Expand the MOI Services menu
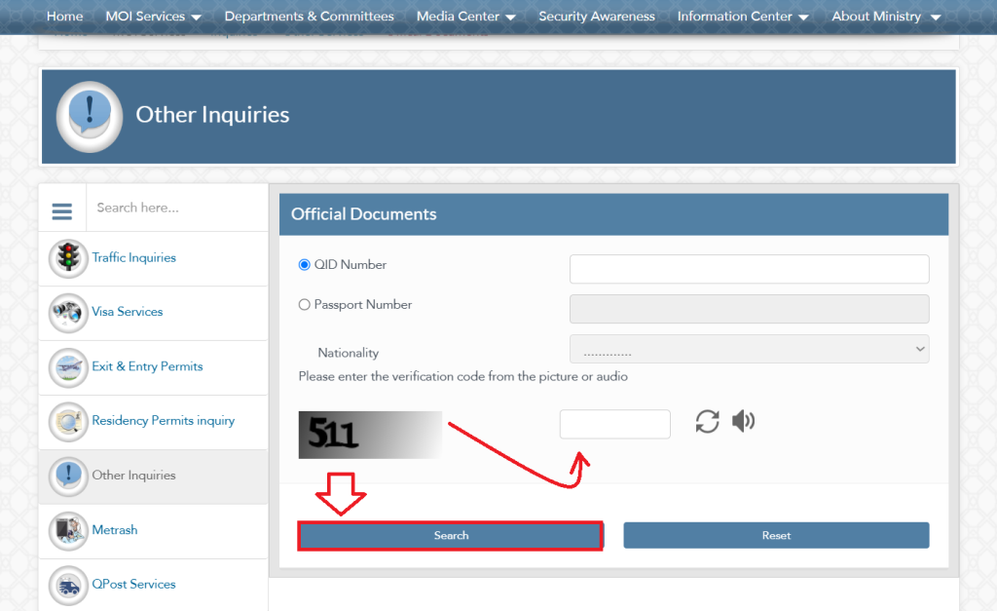The height and width of the screenshot is (611, 997). coord(154,17)
